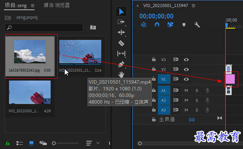Enable voice-over record on A1
Screen dimensions: 243x149
pos(207,90)
